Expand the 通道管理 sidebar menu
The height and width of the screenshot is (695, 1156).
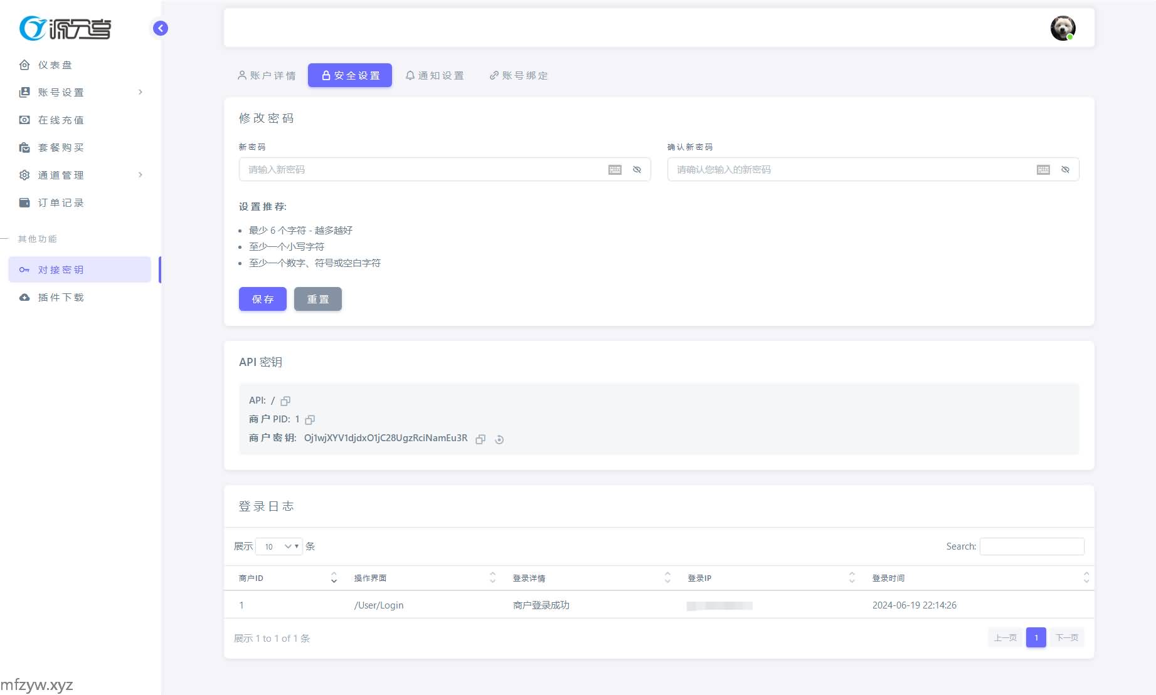(x=80, y=175)
